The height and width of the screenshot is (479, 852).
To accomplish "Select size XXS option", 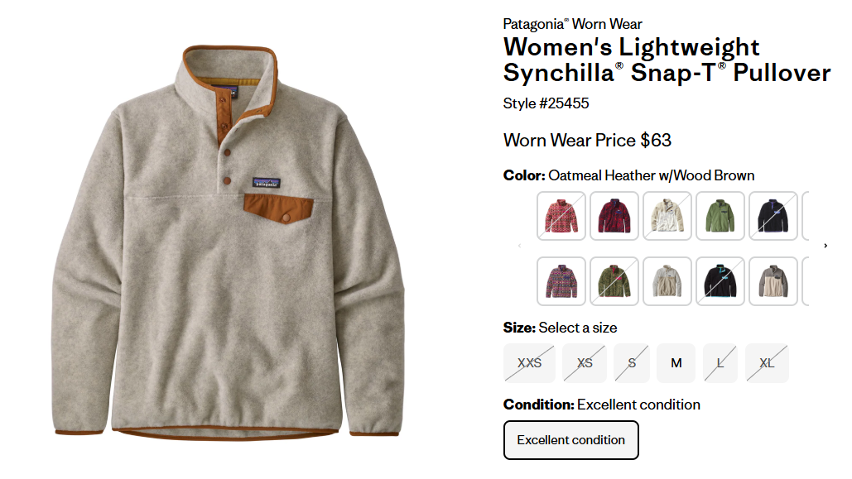I will pyautogui.click(x=529, y=363).
